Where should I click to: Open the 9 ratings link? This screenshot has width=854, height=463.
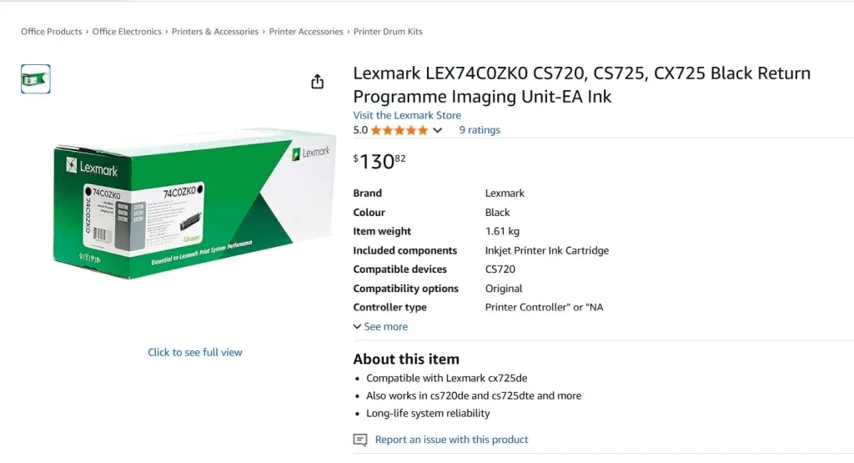[480, 130]
